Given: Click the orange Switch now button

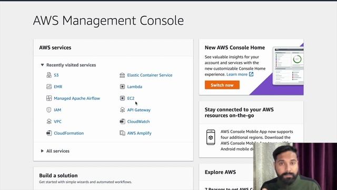Looking at the screenshot, I should tap(222, 85).
